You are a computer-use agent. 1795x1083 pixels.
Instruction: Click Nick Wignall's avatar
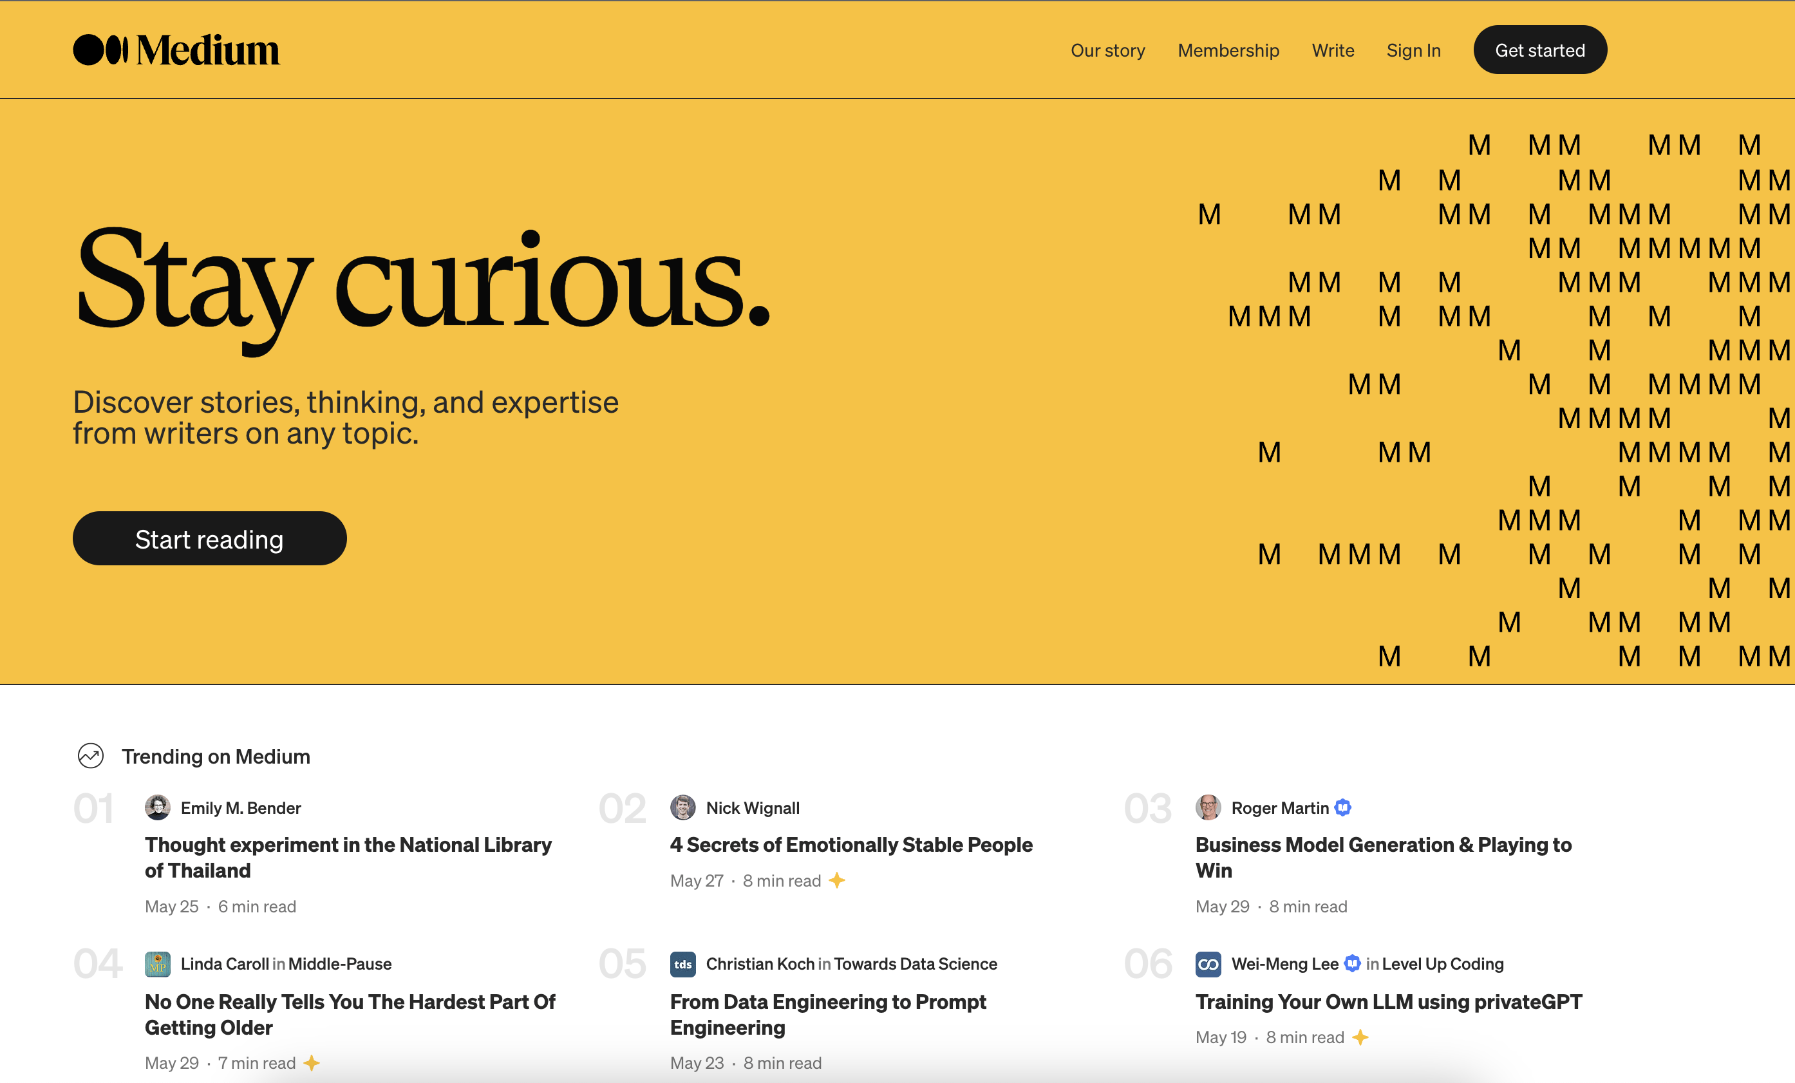point(682,807)
